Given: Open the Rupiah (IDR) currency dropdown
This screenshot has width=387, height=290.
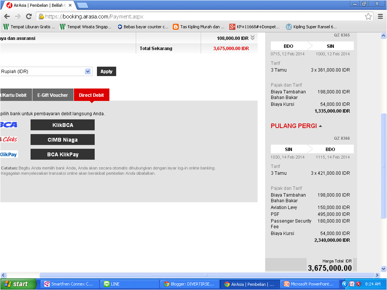Looking at the screenshot, I should pyautogui.click(x=88, y=71).
